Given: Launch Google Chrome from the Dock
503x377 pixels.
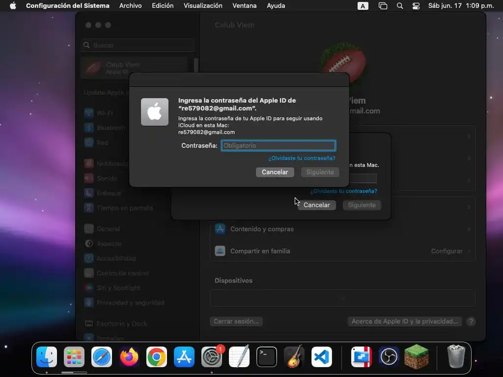Looking at the screenshot, I should tap(157, 357).
